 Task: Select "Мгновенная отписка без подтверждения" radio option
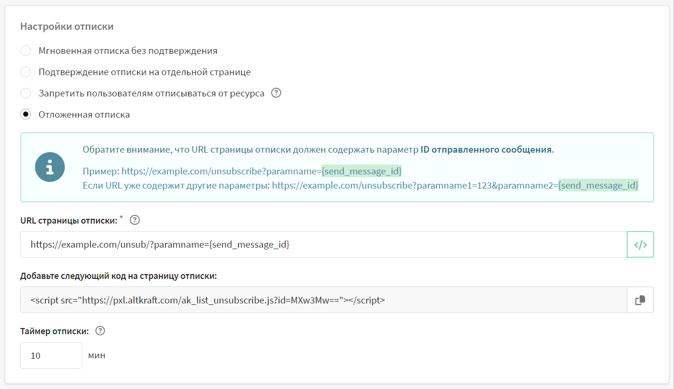[x=26, y=51]
